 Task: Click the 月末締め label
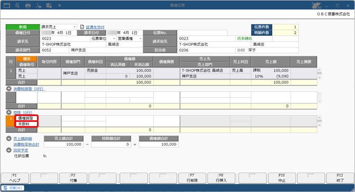(x=245, y=39)
